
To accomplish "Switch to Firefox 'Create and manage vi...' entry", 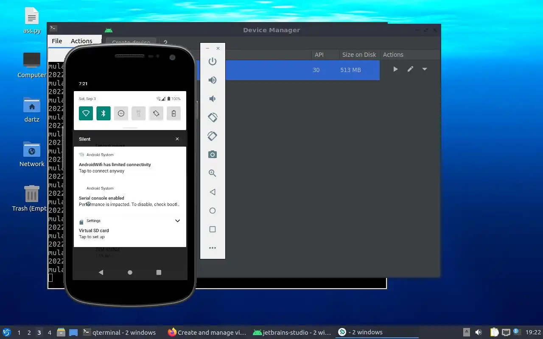I will tap(207, 332).
